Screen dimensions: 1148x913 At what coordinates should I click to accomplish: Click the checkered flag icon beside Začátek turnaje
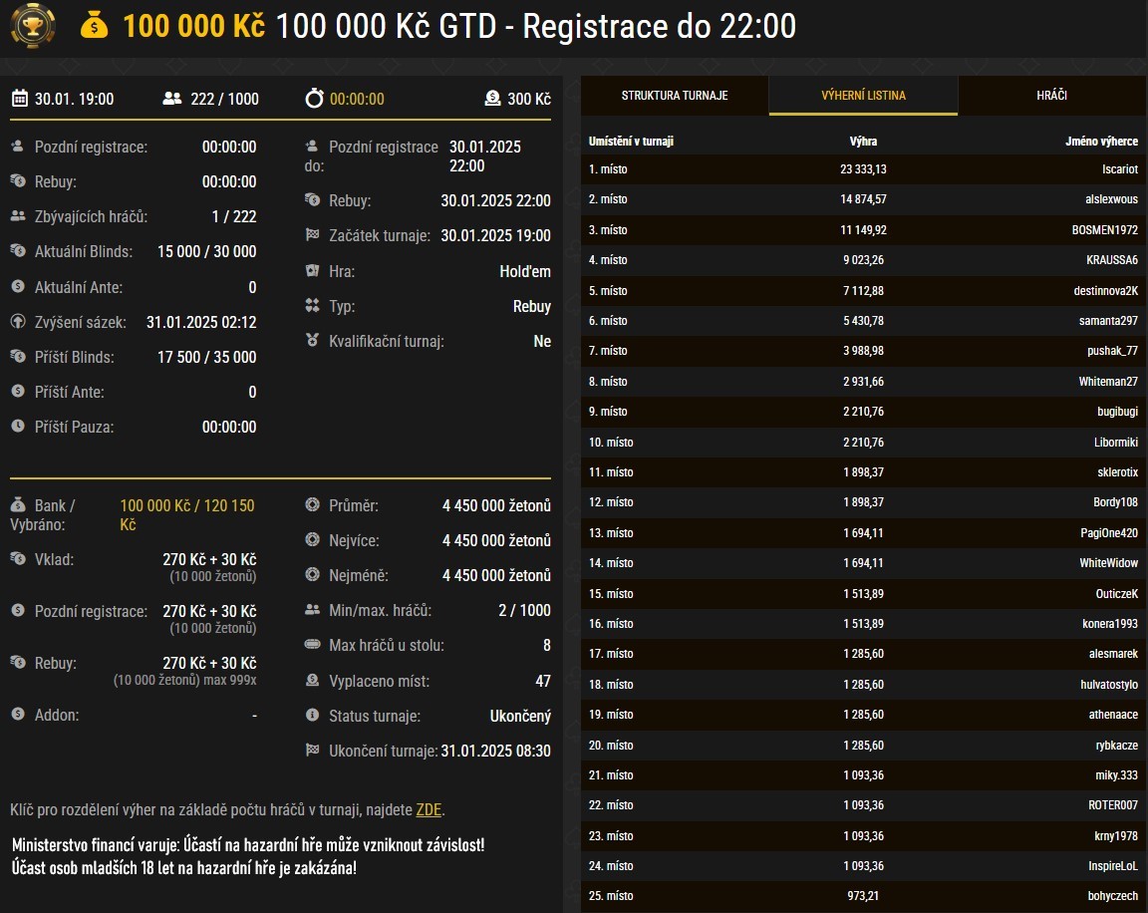pyautogui.click(x=312, y=236)
